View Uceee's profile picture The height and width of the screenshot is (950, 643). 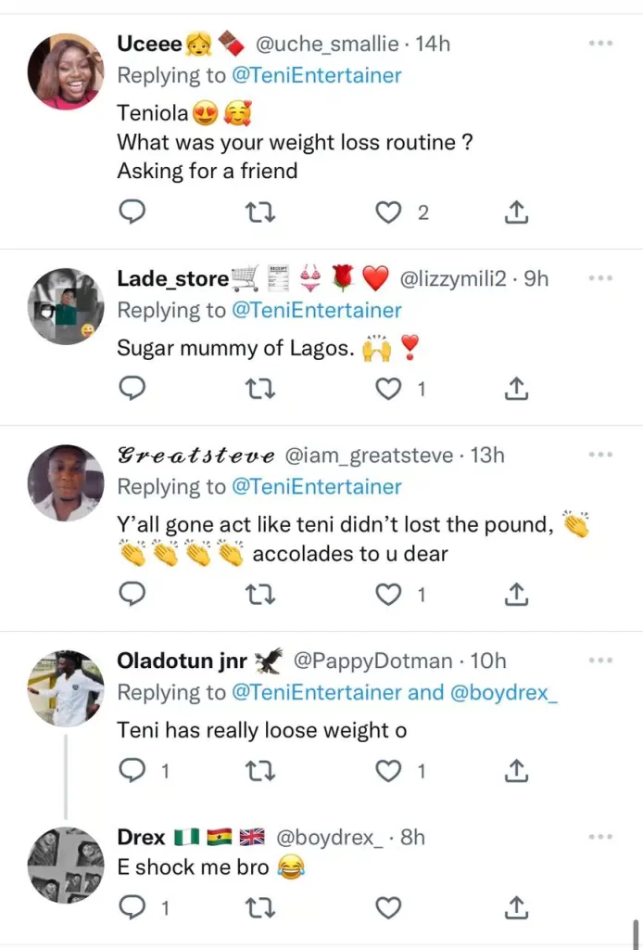tap(65, 71)
